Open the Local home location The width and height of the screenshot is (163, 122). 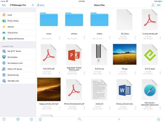click(x=18, y=15)
